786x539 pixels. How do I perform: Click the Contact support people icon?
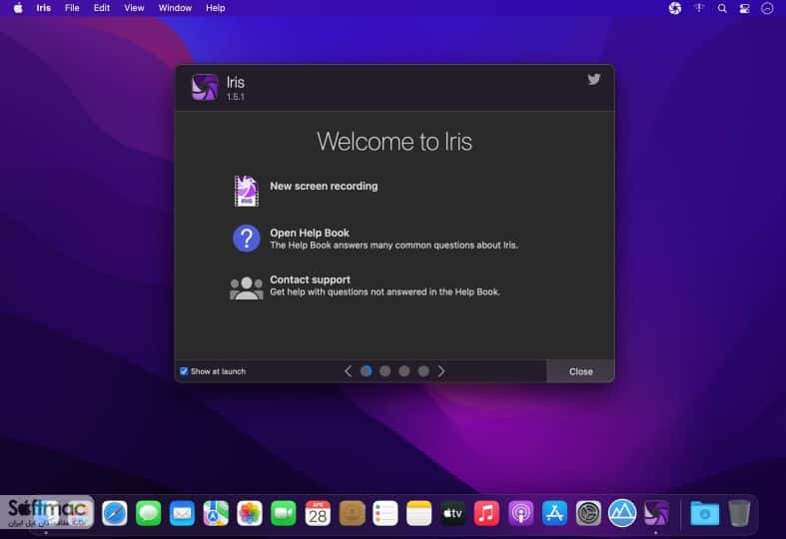click(246, 287)
